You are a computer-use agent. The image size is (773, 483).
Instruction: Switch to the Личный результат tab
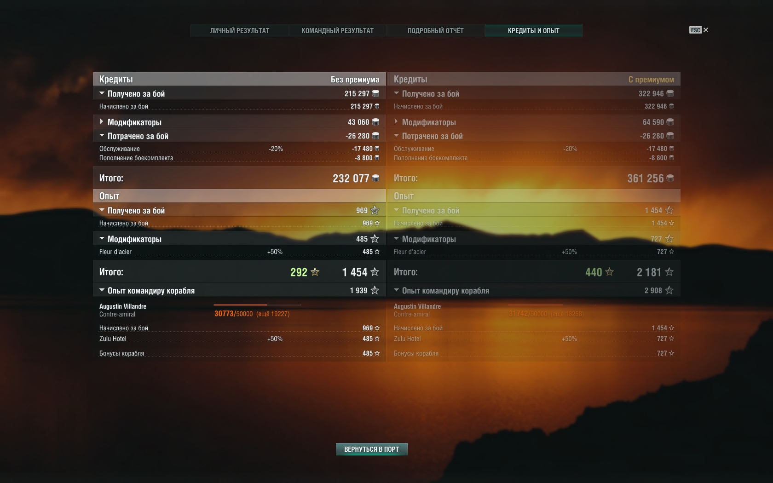(239, 31)
